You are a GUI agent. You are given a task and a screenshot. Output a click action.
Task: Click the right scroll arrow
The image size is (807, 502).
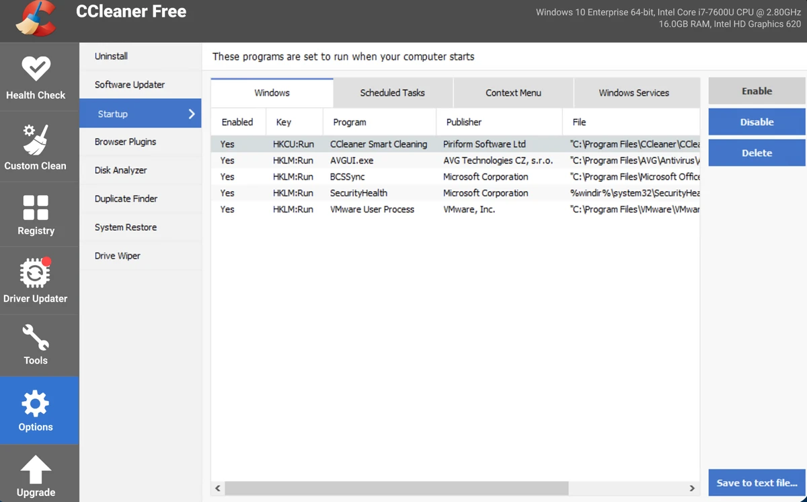pyautogui.click(x=692, y=488)
